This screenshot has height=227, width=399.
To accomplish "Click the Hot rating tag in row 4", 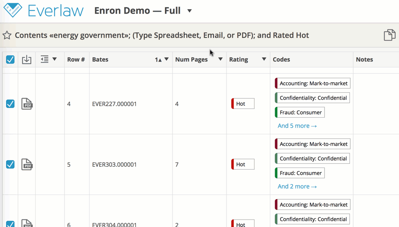I will pos(243,104).
